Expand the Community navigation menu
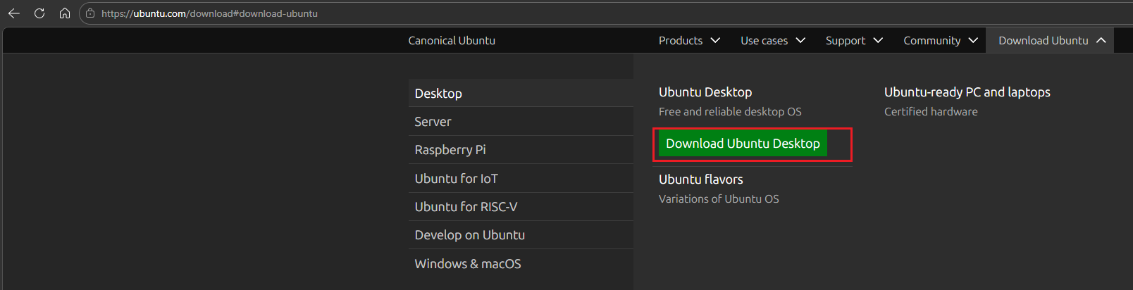 point(941,41)
